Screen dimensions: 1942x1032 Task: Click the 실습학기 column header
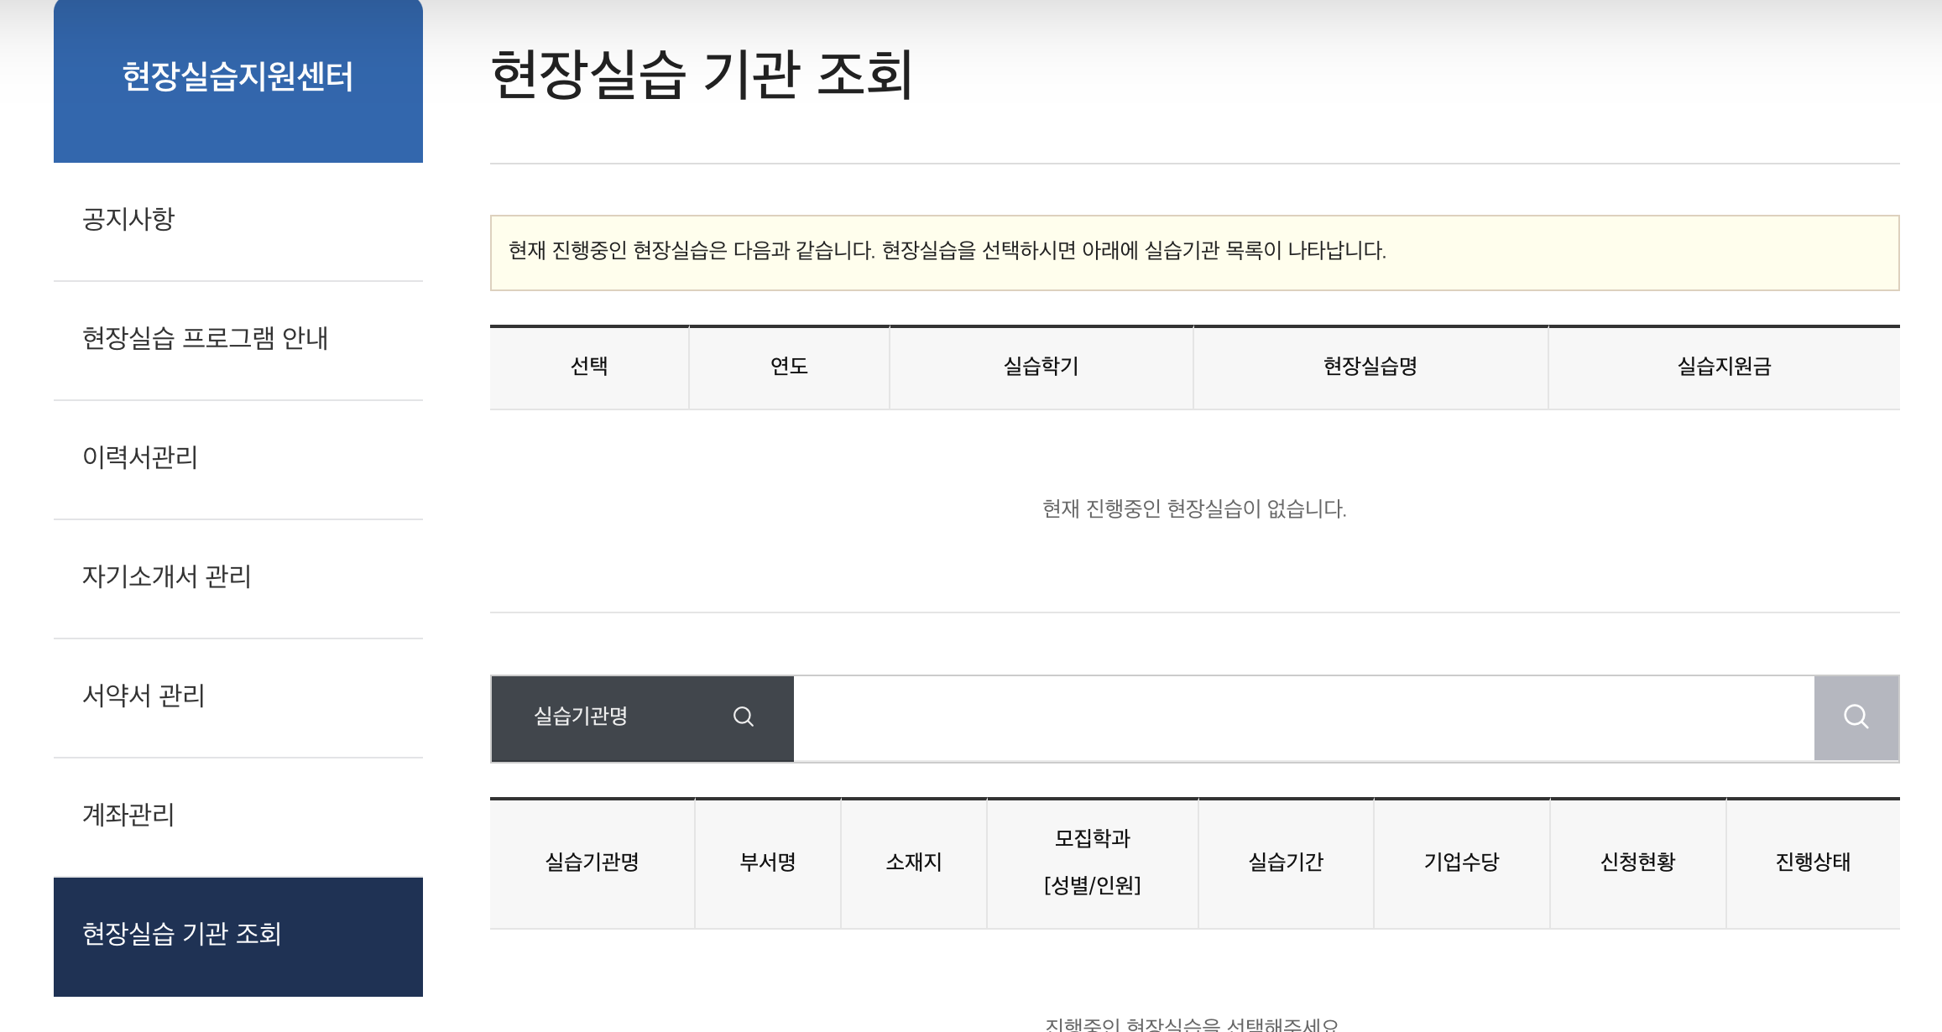(x=1041, y=367)
